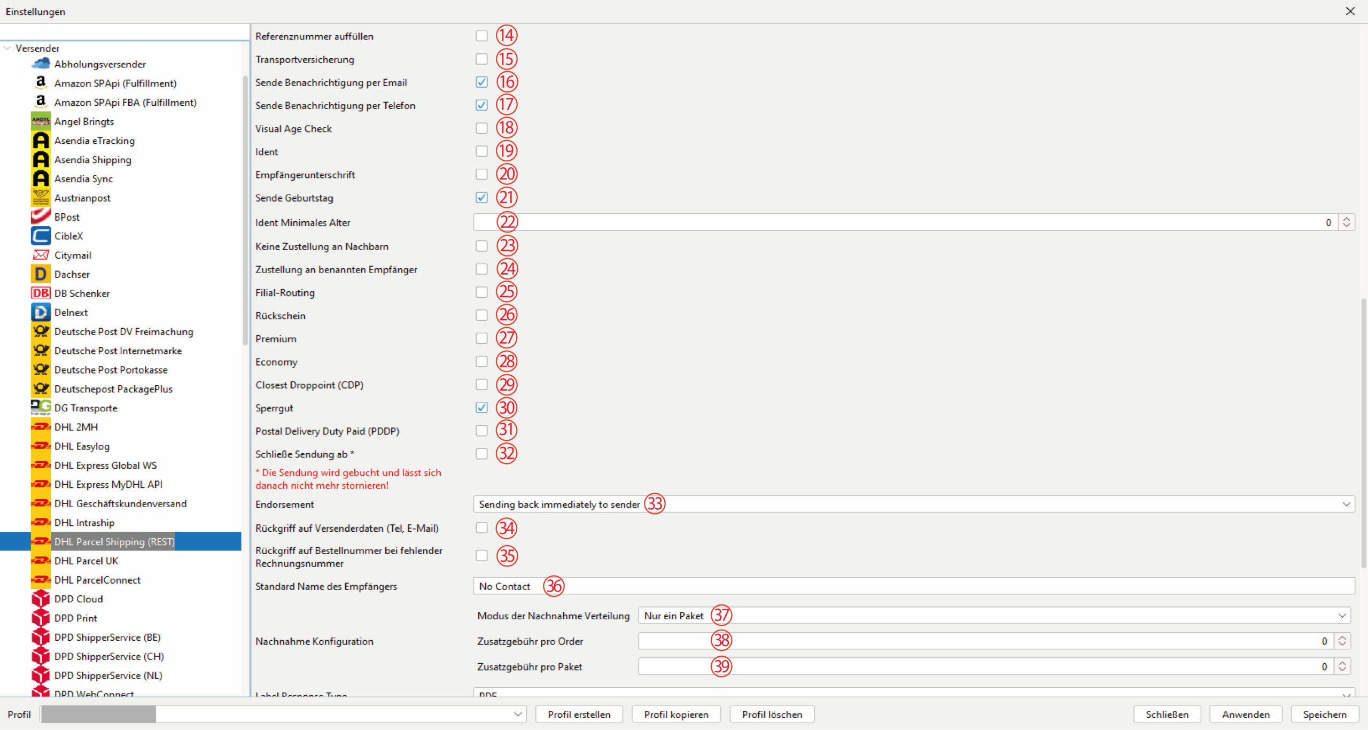
Task: Tick Rückgriff auf Versenderdaten checkbox
Action: pyautogui.click(x=481, y=528)
